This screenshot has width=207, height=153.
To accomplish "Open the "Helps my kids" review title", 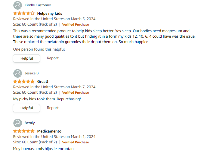I will (50, 14).
